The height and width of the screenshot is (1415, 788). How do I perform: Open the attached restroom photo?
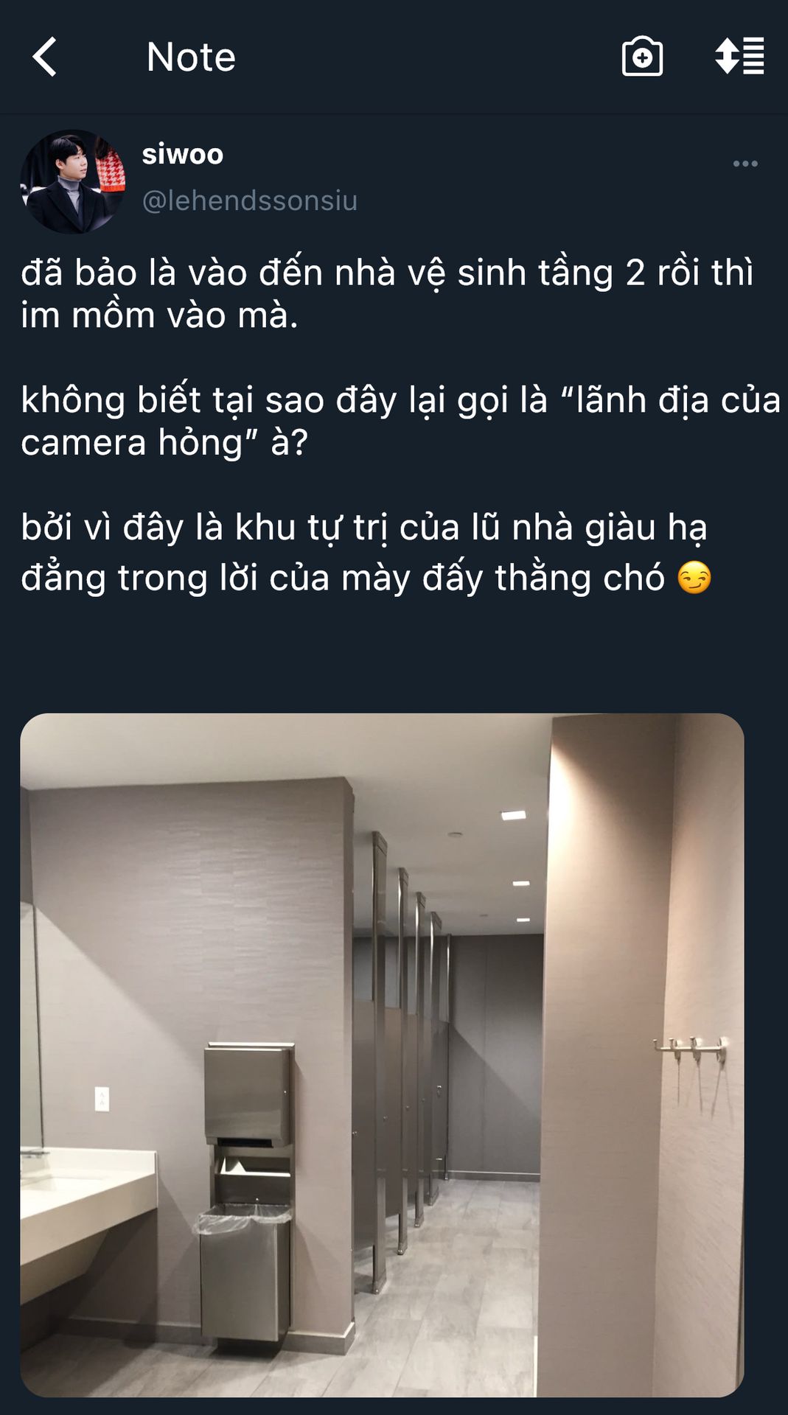(x=382, y=1055)
